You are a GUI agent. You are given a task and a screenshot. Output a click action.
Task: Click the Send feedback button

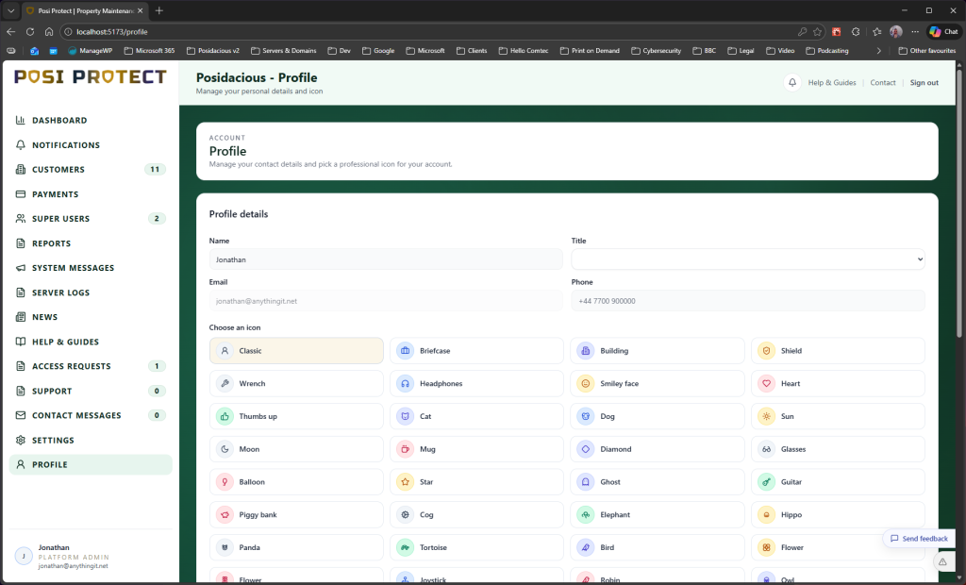point(919,539)
